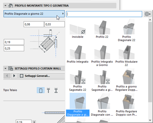
Task: Choose Profilo Integrato a Giorno thumbnail
Action: pos(102,52)
